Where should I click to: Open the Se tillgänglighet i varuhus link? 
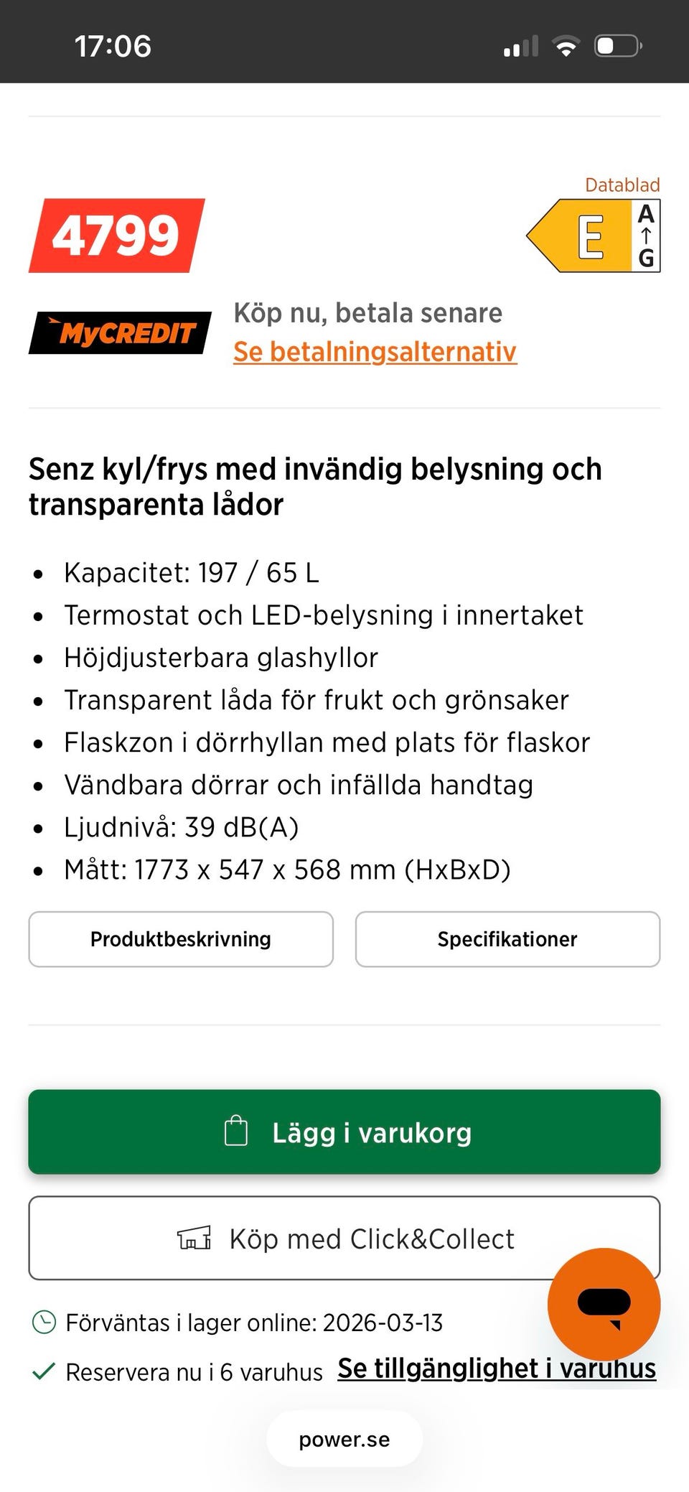click(496, 1369)
